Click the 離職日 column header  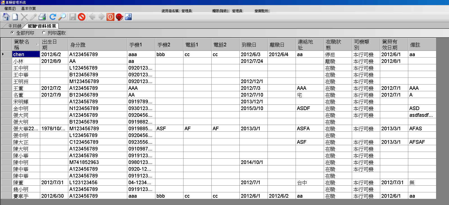[282, 44]
